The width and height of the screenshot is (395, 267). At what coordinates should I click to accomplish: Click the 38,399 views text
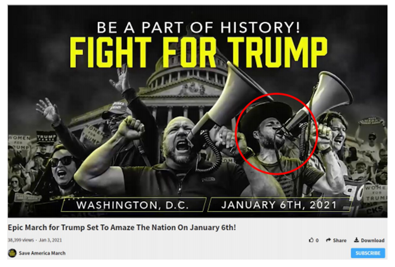[x=21, y=240]
